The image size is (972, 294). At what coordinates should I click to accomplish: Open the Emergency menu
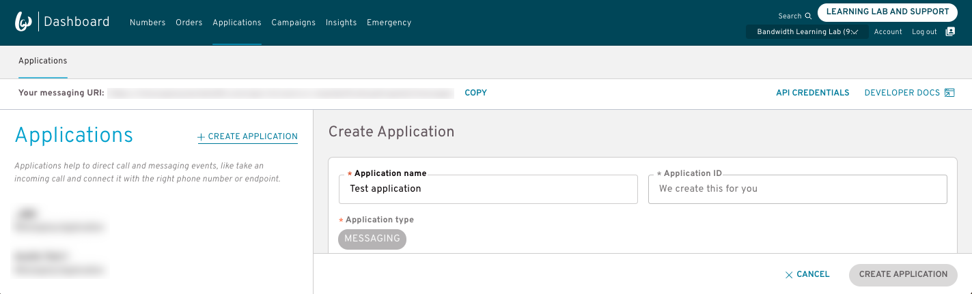coord(389,23)
